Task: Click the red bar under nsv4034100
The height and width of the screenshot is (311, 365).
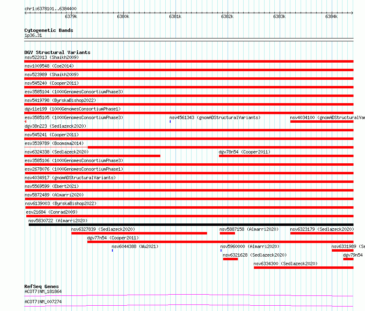Action: (x=322, y=122)
